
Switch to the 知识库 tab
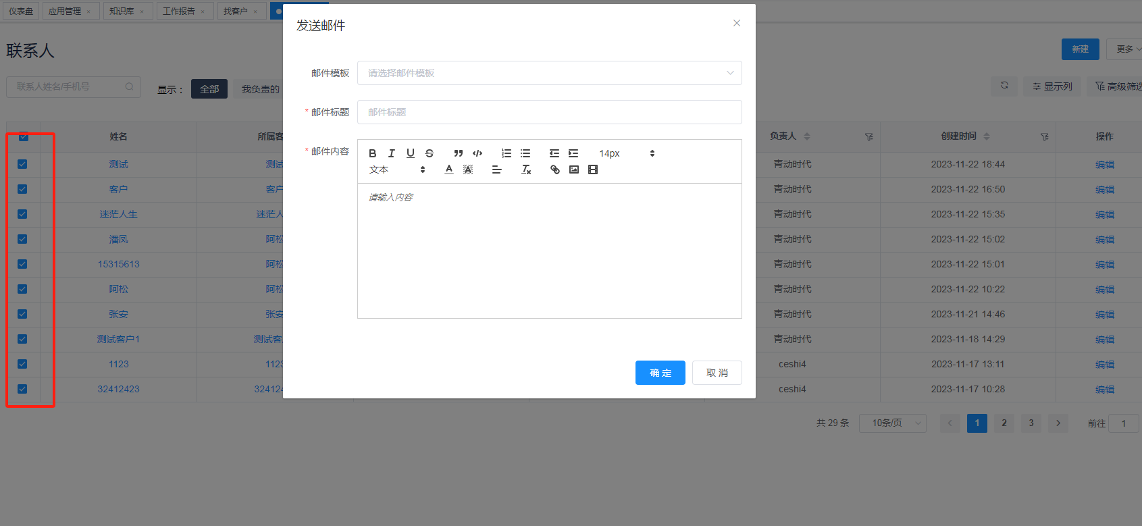122,11
